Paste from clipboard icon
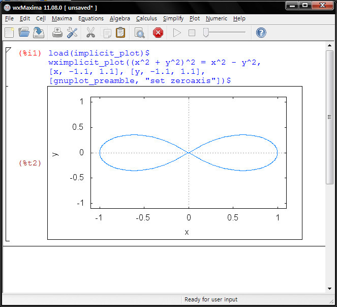 (120, 33)
